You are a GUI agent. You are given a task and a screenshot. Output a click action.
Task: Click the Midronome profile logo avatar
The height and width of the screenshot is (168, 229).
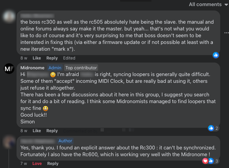9,69
